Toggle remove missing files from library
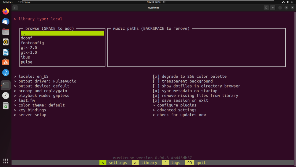The height and width of the screenshot is (167, 296). point(195,96)
